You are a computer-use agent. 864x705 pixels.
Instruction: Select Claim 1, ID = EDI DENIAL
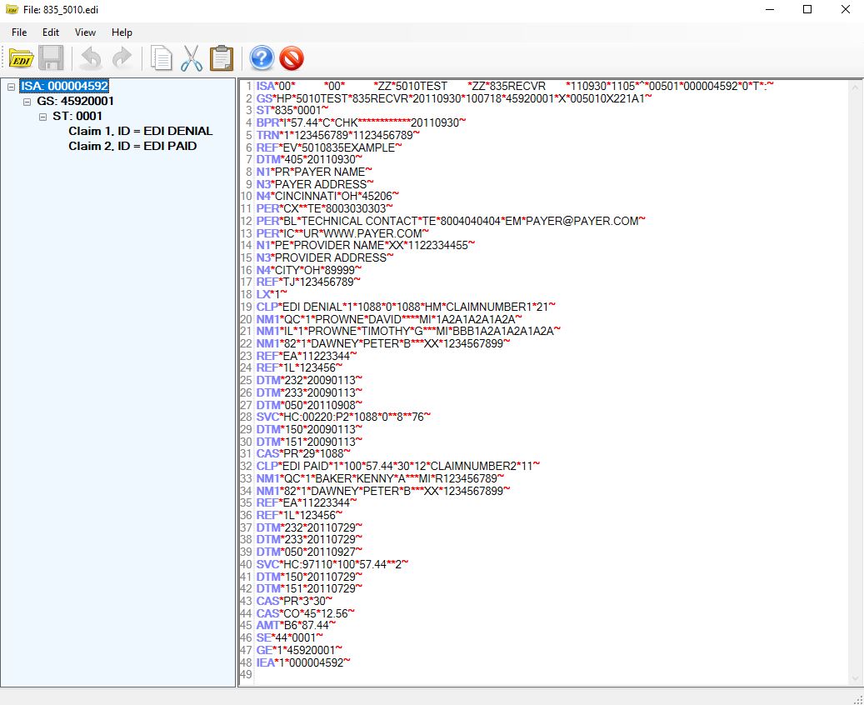[141, 131]
